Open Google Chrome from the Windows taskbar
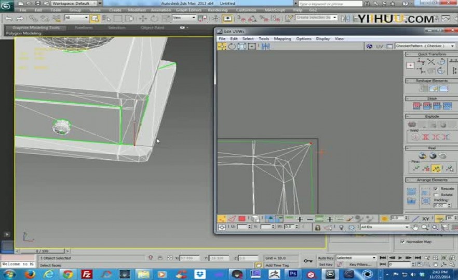 click(x=68, y=274)
